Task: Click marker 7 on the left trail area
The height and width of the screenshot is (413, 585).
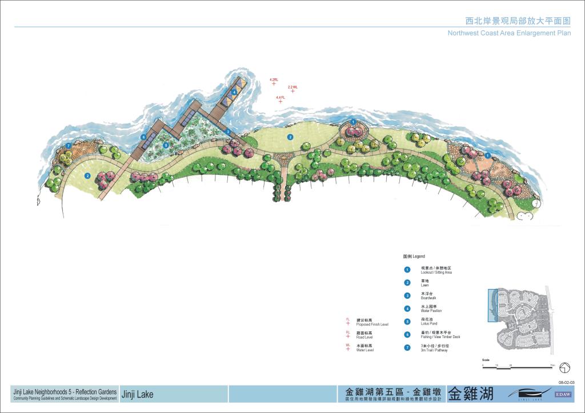Action: (x=69, y=146)
